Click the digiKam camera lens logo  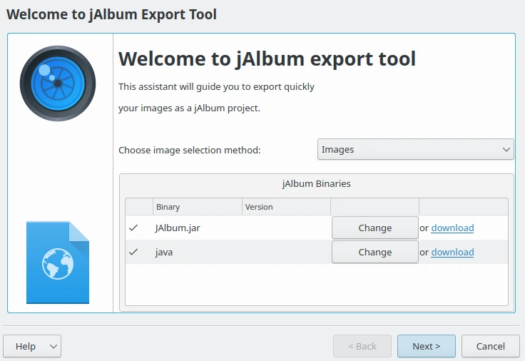[58, 83]
